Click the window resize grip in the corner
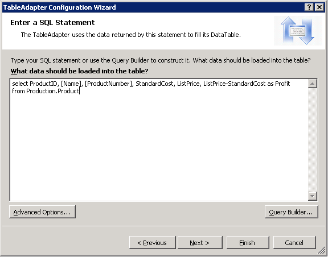Image resolution: width=328 pixels, height=257 pixels. pos(322,251)
